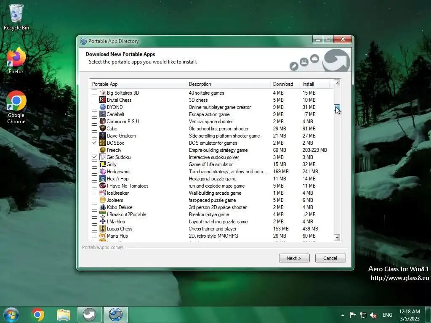Screen dimensions: 431x323
Task: Click the LBreakout2Portable app icon
Action: [x=103, y=214]
